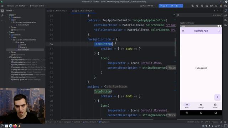The image size is (228, 128).
Task: Click the hamburger menu in app preview
Action: point(183,31)
